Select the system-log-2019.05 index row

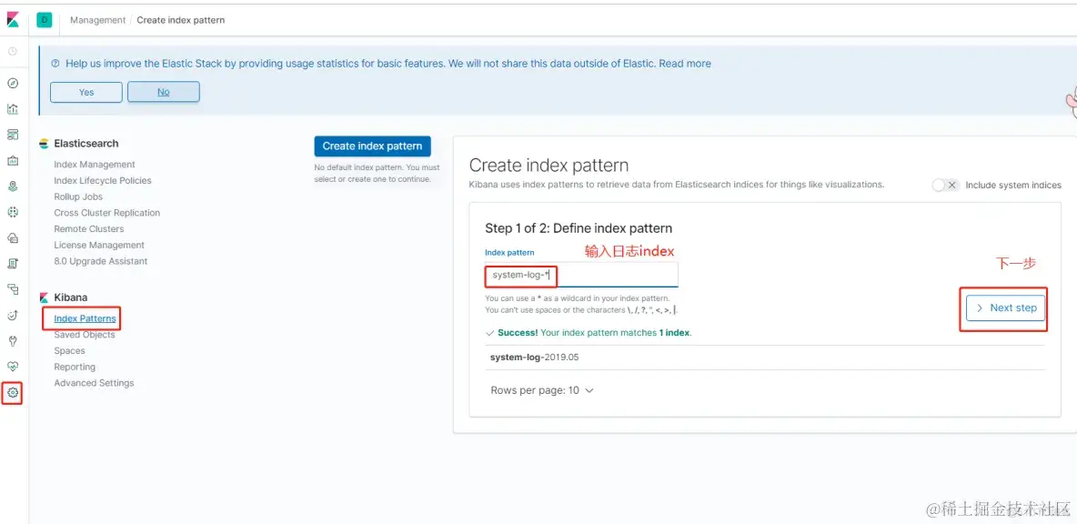click(765, 358)
